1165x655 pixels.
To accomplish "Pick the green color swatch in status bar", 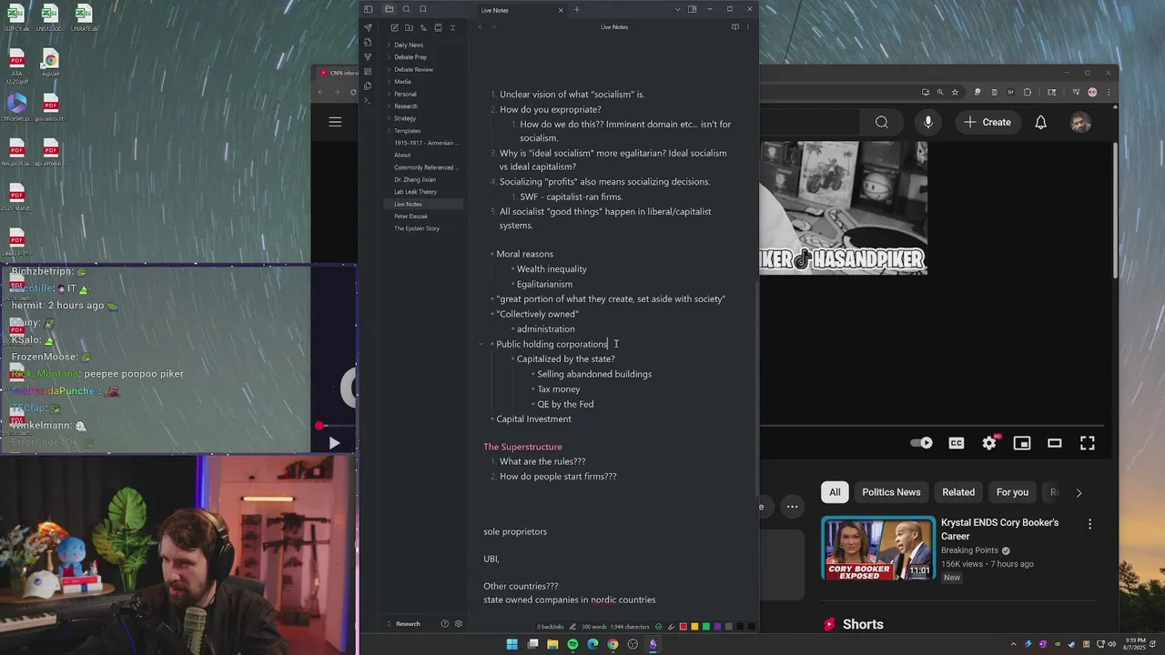I will pos(706,626).
